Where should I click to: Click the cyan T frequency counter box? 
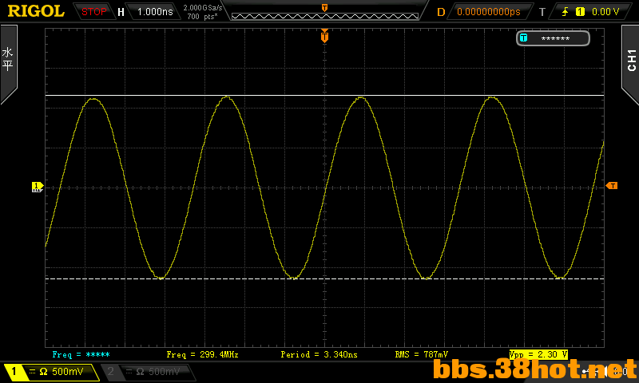point(553,38)
